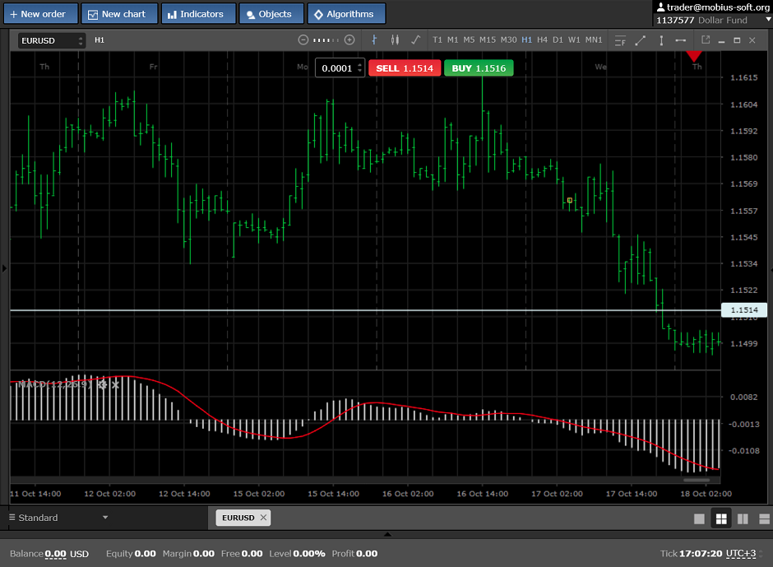773x567 pixels.
Task: Click New chart button
Action: pyautogui.click(x=119, y=14)
